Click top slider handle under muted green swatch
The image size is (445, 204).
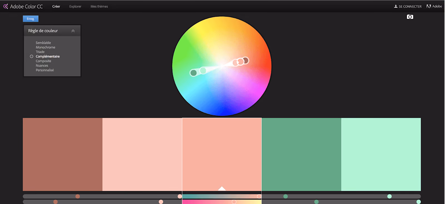[x=285, y=196]
